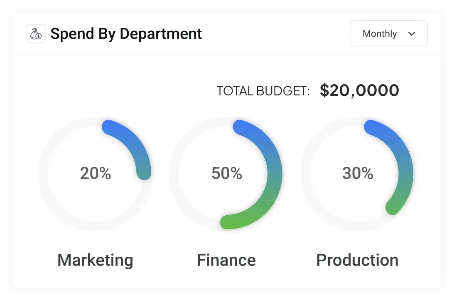Select the 50% value in Finance ring

point(227,173)
